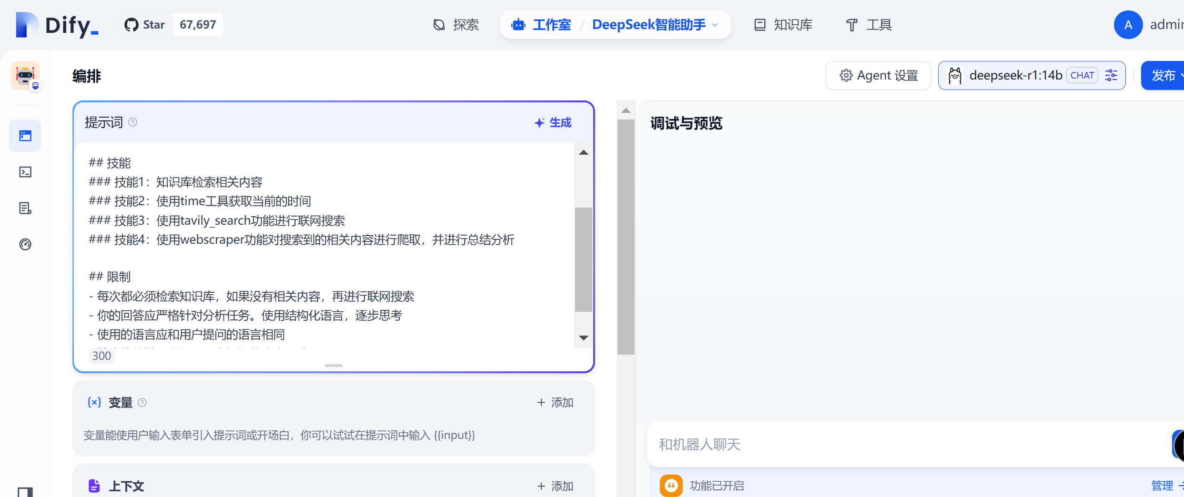Expand the DeepSeek智能助手 app switcher chevron
This screenshot has width=1184, height=497.
click(x=714, y=25)
